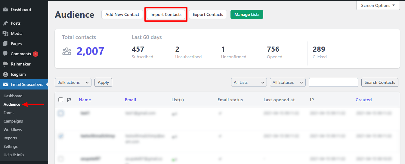Open the Bulk actions dropdown
This screenshot has height=164, width=405.
click(73, 82)
